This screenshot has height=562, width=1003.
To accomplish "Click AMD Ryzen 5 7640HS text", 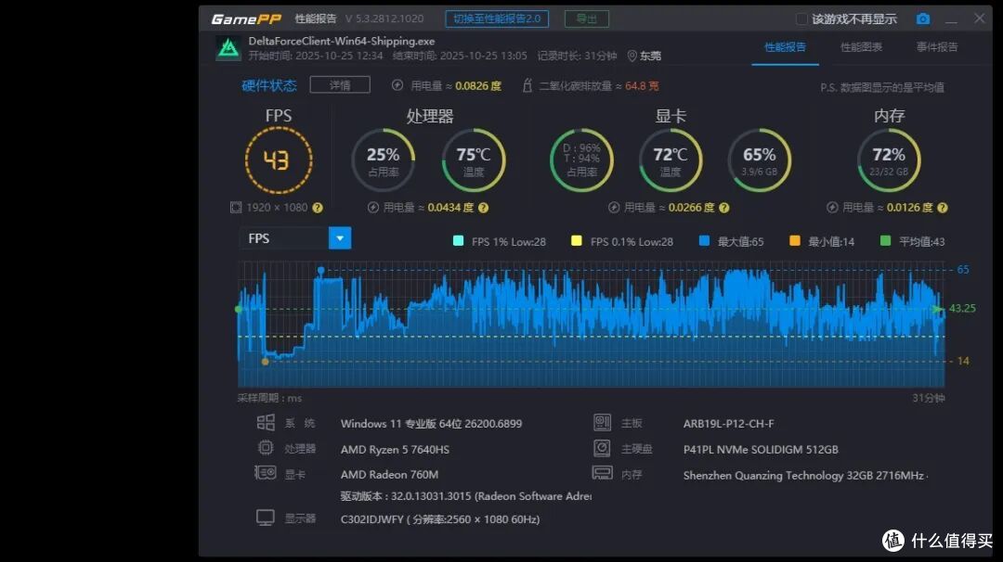I will [x=395, y=450].
